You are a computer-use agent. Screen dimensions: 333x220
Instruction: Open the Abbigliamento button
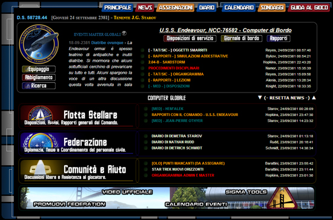pos(39,77)
